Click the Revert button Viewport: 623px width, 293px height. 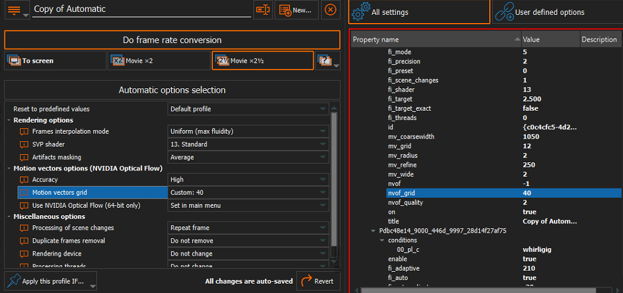(318, 281)
